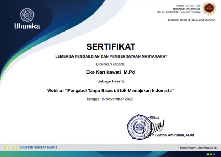Click the Webinar title line
The height and width of the screenshot is (157, 221).
point(110,90)
